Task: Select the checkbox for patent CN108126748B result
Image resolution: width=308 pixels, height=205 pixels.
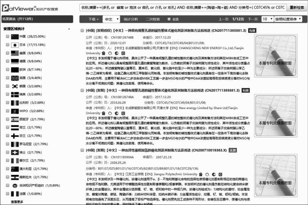Action: click(82, 31)
